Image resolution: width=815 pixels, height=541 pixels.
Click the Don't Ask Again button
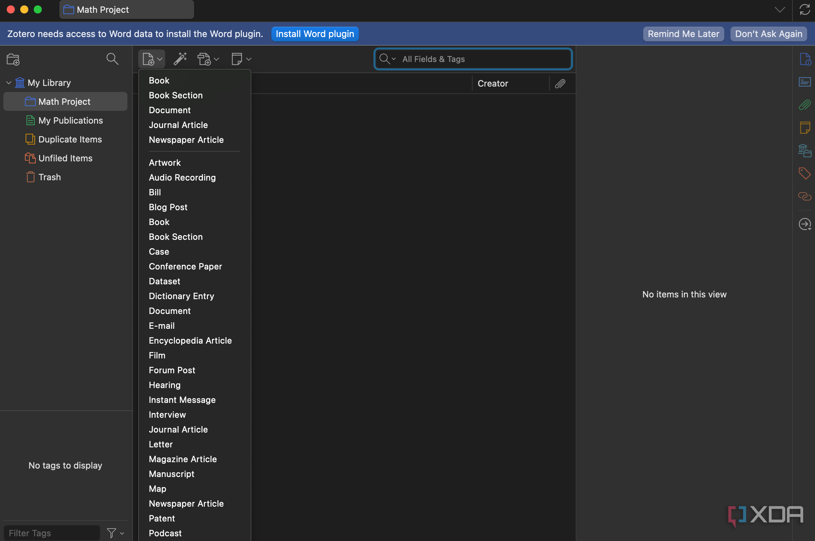[x=768, y=34]
